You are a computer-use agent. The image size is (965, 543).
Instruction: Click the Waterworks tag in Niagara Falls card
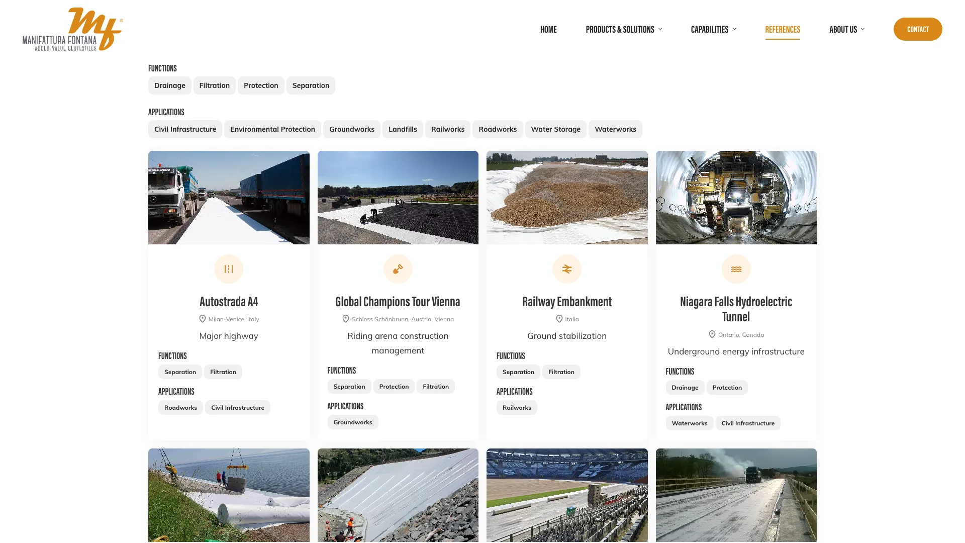(x=689, y=423)
